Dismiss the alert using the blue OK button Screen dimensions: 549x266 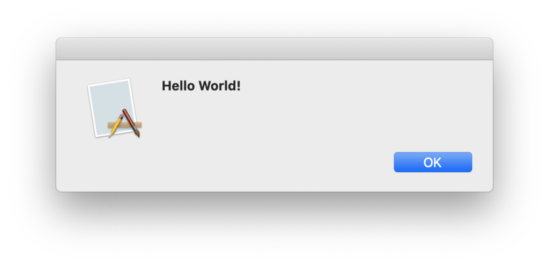433,162
